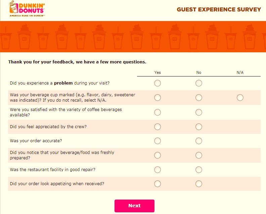This screenshot has width=266, height=214.
Task: Choose Yes for order accurate question
Action: coord(158,141)
